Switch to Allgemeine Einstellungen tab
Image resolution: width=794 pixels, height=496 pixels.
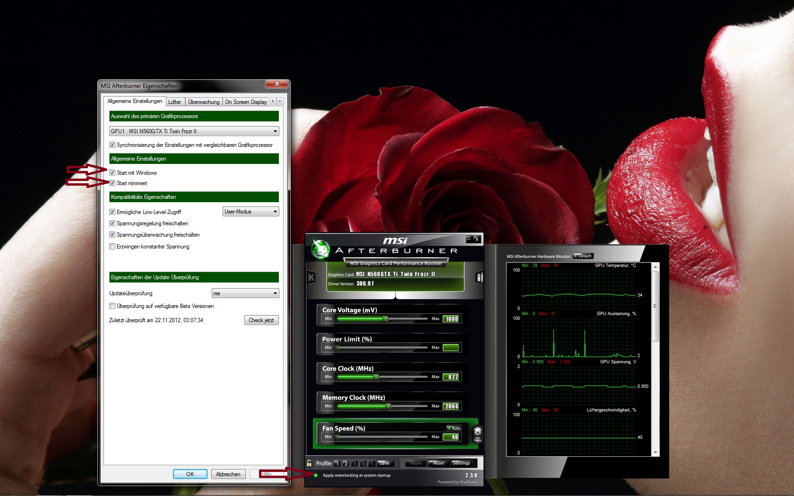tap(135, 101)
